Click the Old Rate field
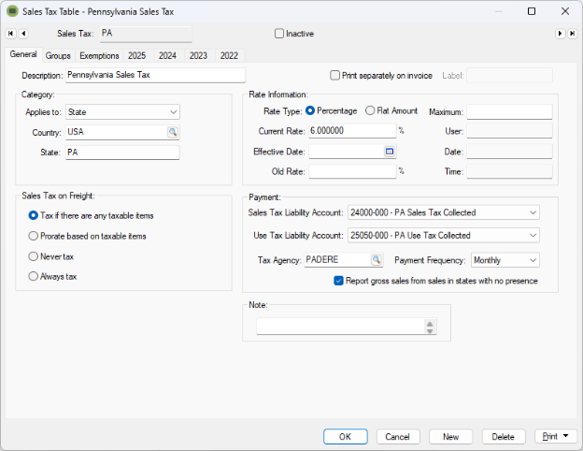This screenshot has width=583, height=451. (x=352, y=171)
